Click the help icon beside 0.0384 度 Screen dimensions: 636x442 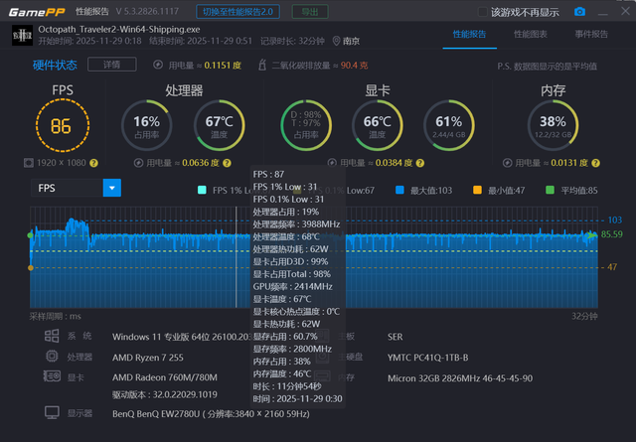pos(420,163)
